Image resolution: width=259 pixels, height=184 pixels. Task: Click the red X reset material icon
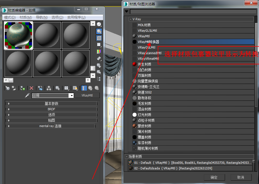[x=31, y=88]
